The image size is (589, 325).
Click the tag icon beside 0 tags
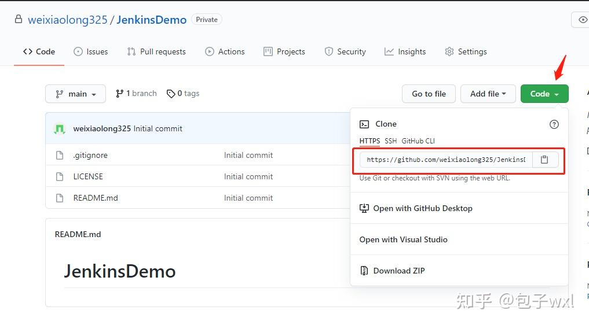[x=171, y=94]
